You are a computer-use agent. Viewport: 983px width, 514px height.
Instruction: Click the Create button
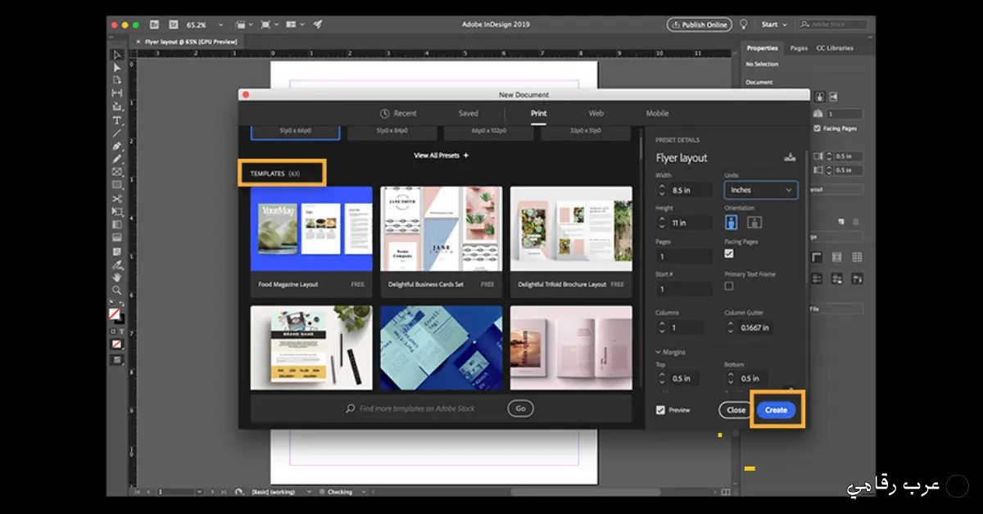(x=775, y=409)
